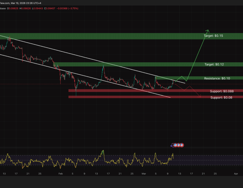Select the green overbought RSI peak
Viewport: 243px width, 188px height.
click(x=102, y=152)
